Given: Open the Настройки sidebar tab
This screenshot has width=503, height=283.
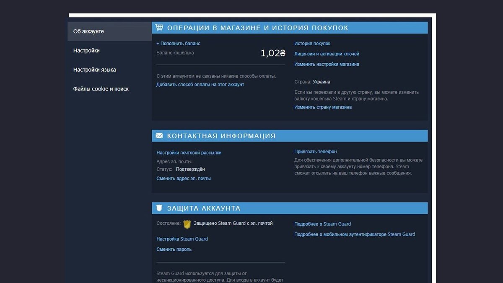Looking at the screenshot, I should point(109,51).
